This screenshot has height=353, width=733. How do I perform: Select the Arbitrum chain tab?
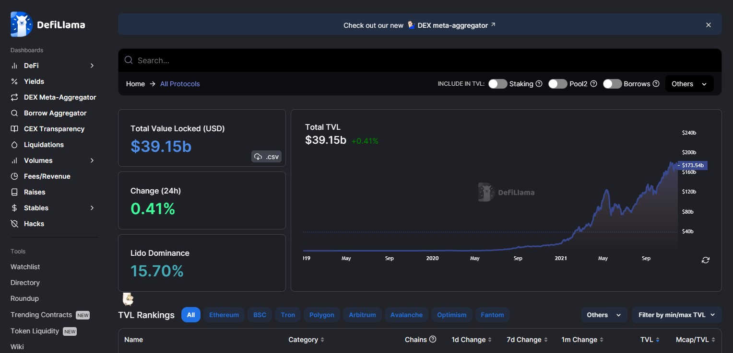(362, 315)
